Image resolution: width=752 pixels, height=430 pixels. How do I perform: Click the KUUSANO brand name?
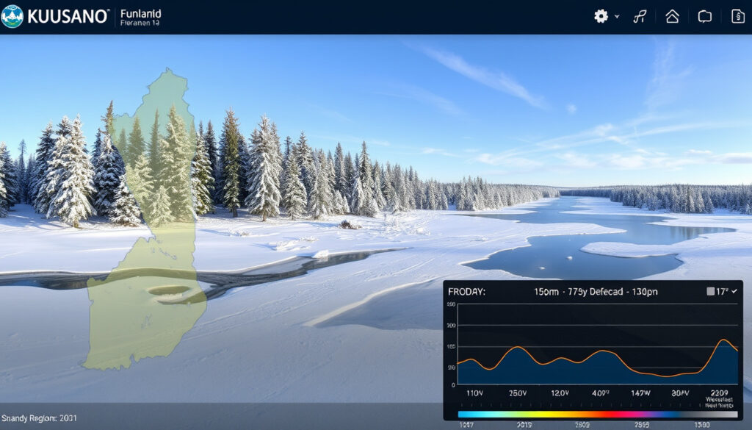tap(68, 17)
